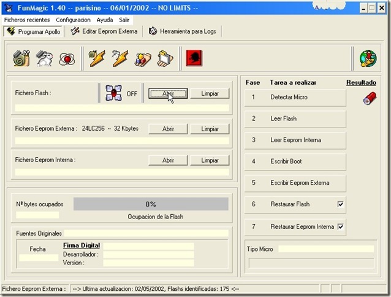Click the hand holding blocks icon
The height and width of the screenshot is (297, 391).
143,59
